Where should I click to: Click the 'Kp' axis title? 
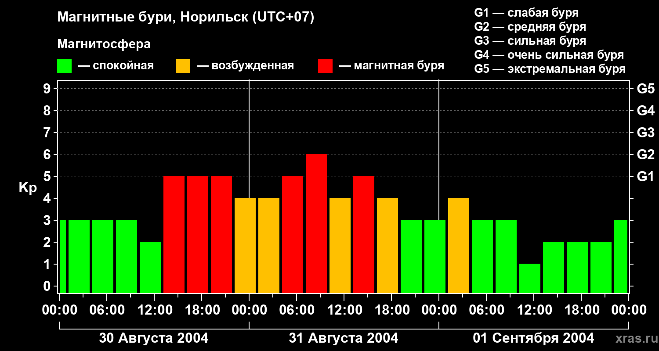(28, 187)
